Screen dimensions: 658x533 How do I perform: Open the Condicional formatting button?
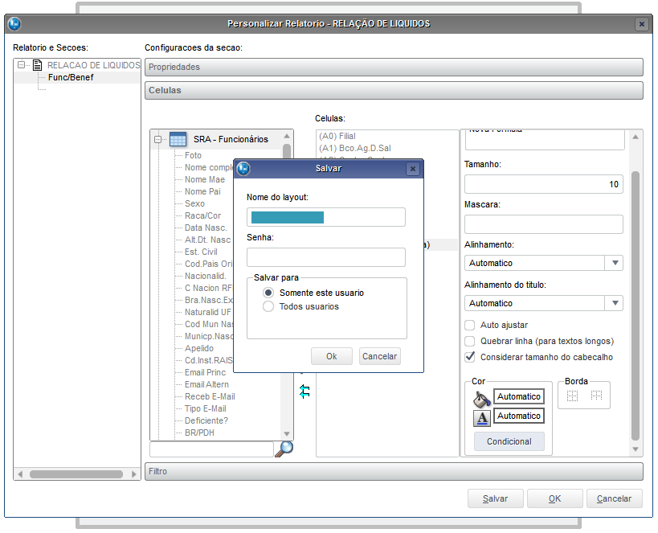(x=509, y=441)
